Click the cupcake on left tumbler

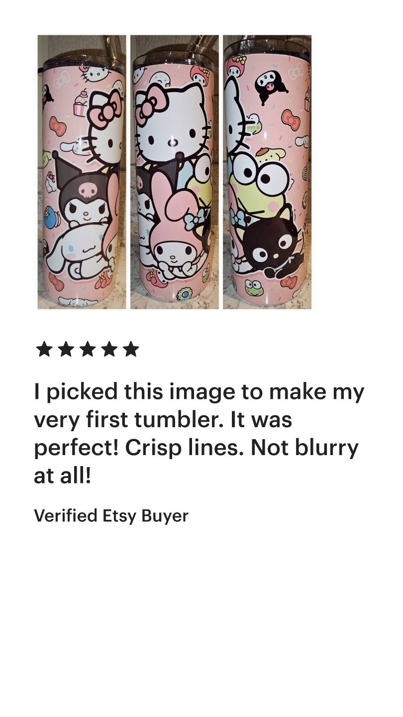click(x=80, y=104)
